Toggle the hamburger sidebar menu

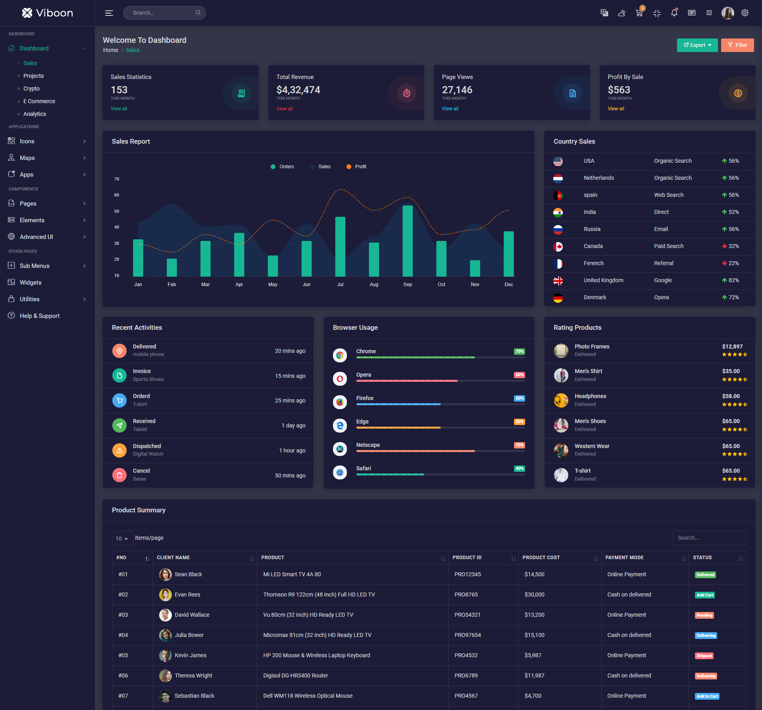[x=109, y=13]
